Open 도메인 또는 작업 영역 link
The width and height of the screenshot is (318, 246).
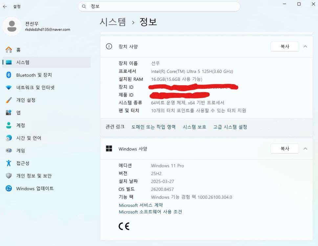(153, 127)
